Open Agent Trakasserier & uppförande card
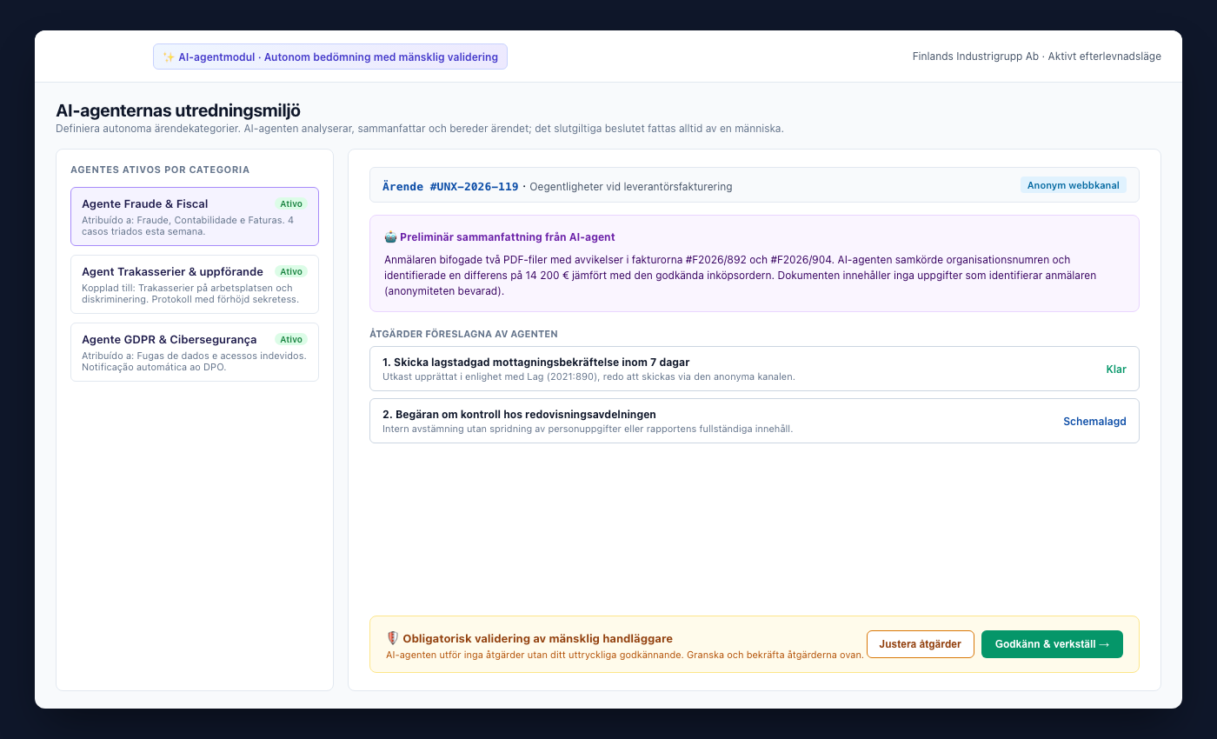 pos(195,284)
